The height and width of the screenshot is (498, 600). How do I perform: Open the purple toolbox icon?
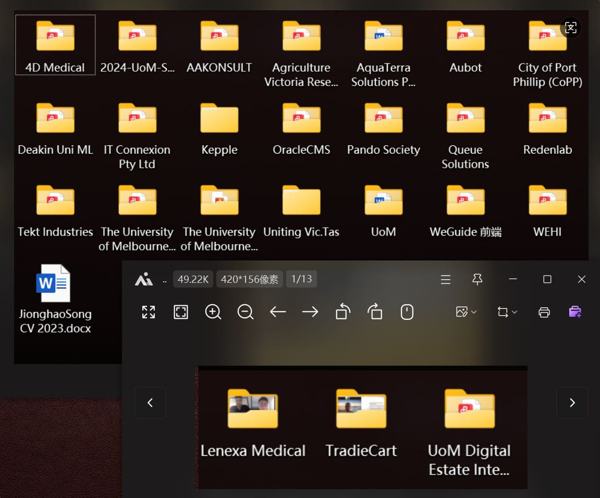575,312
